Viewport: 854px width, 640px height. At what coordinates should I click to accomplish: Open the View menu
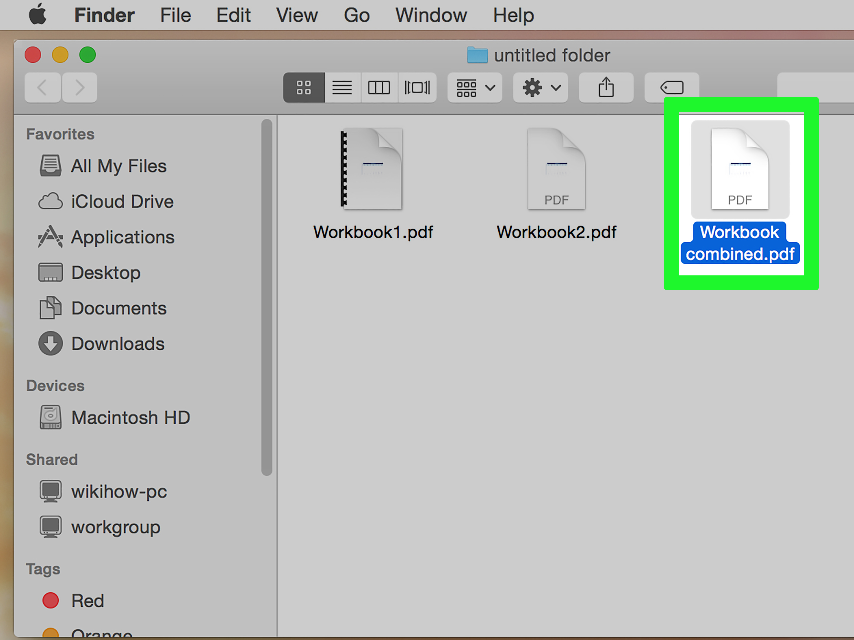click(296, 15)
